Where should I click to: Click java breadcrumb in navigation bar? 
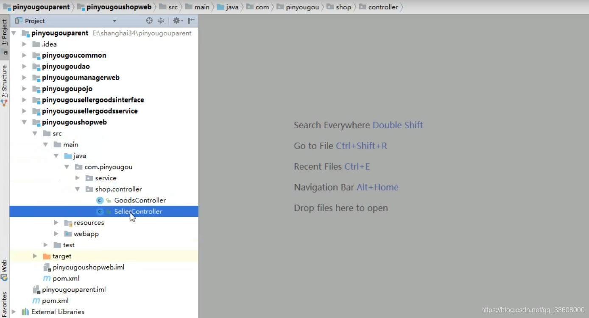click(228, 7)
